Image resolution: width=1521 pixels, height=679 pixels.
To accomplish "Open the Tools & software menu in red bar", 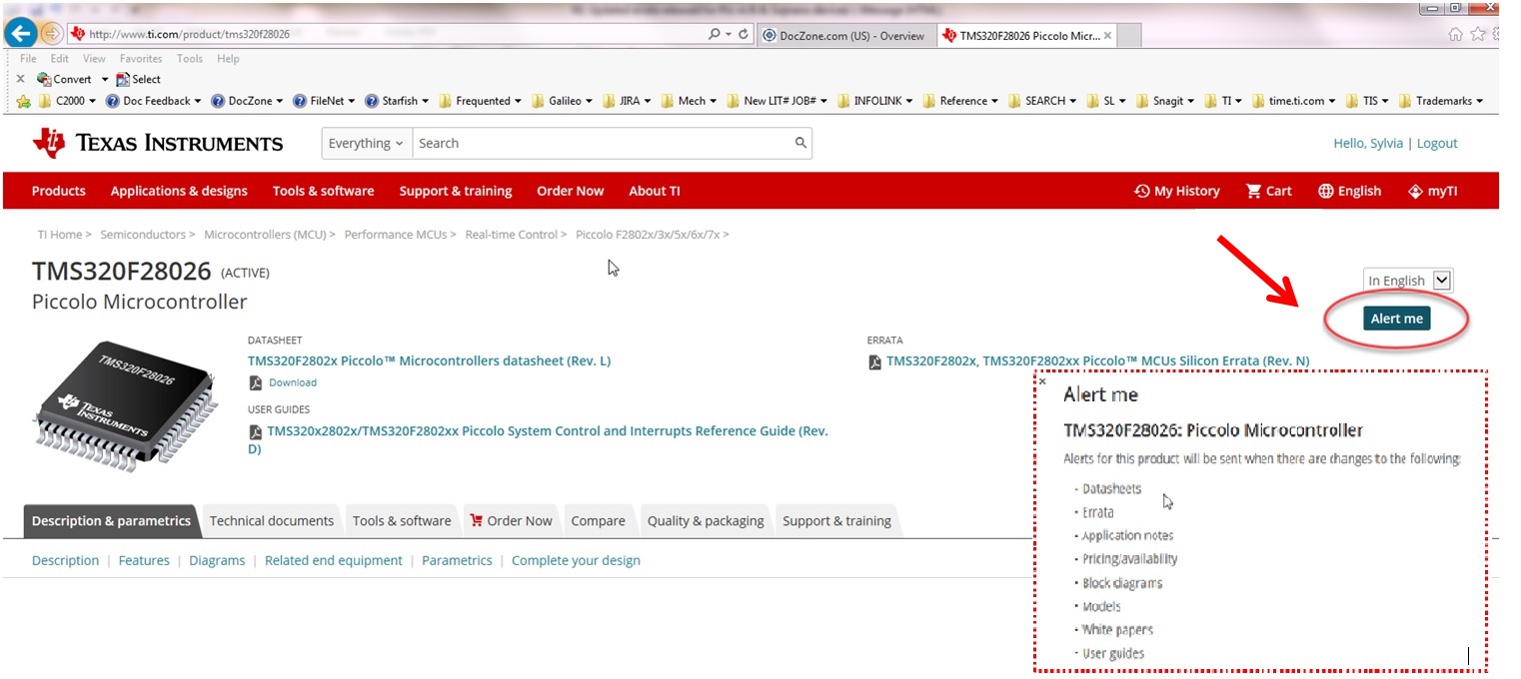I will (x=323, y=191).
